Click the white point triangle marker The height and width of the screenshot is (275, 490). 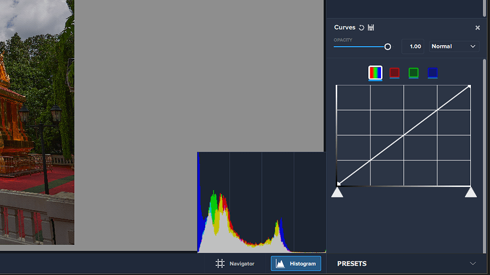coord(470,192)
